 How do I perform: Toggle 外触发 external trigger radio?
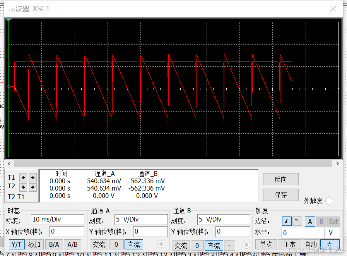tap(329, 201)
